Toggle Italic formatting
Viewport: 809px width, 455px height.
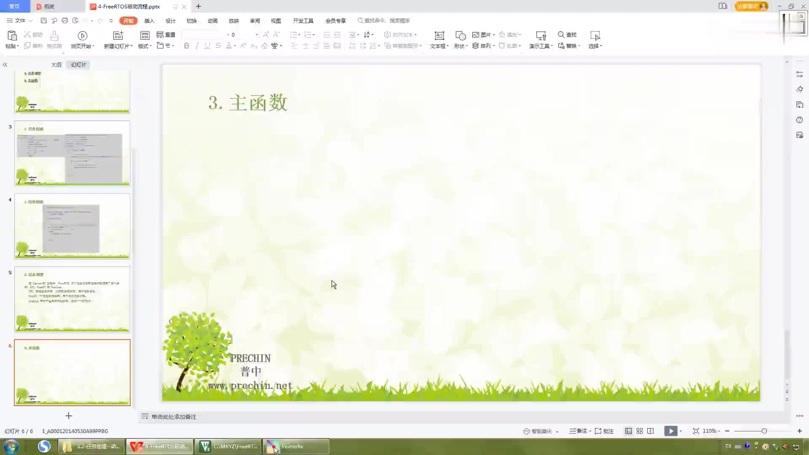(197, 45)
